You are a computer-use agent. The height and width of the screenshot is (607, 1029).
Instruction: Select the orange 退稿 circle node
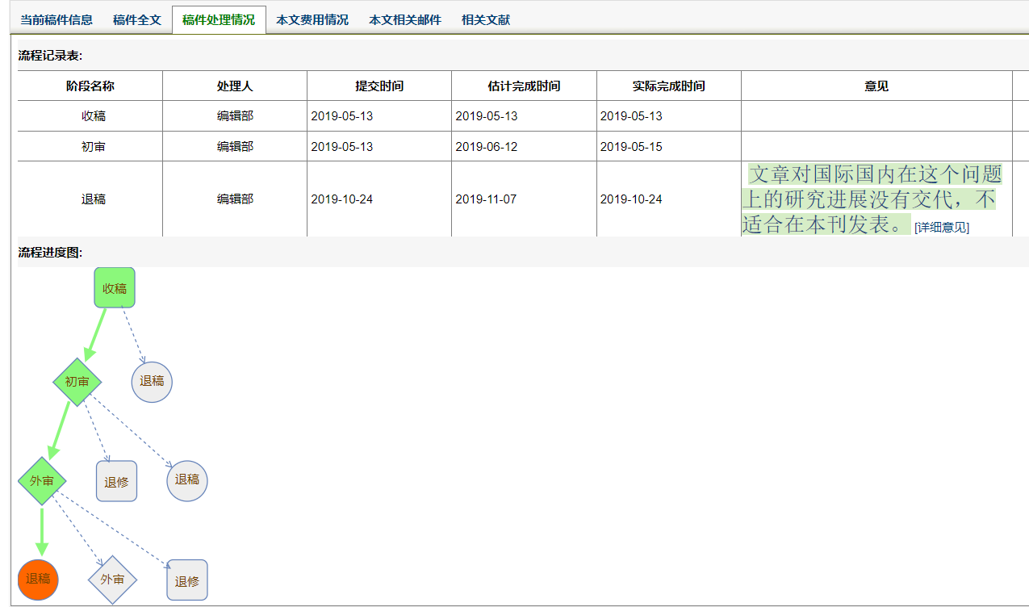click(x=38, y=580)
